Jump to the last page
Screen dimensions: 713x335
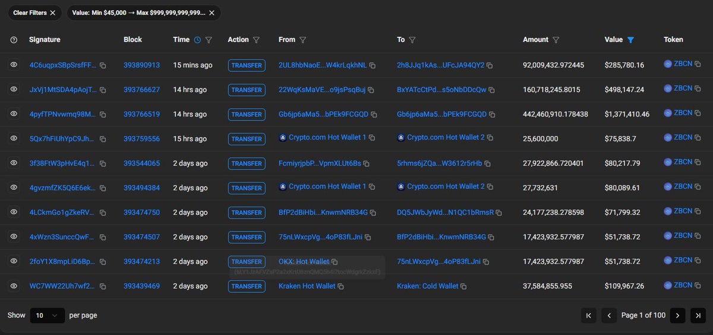point(698,315)
